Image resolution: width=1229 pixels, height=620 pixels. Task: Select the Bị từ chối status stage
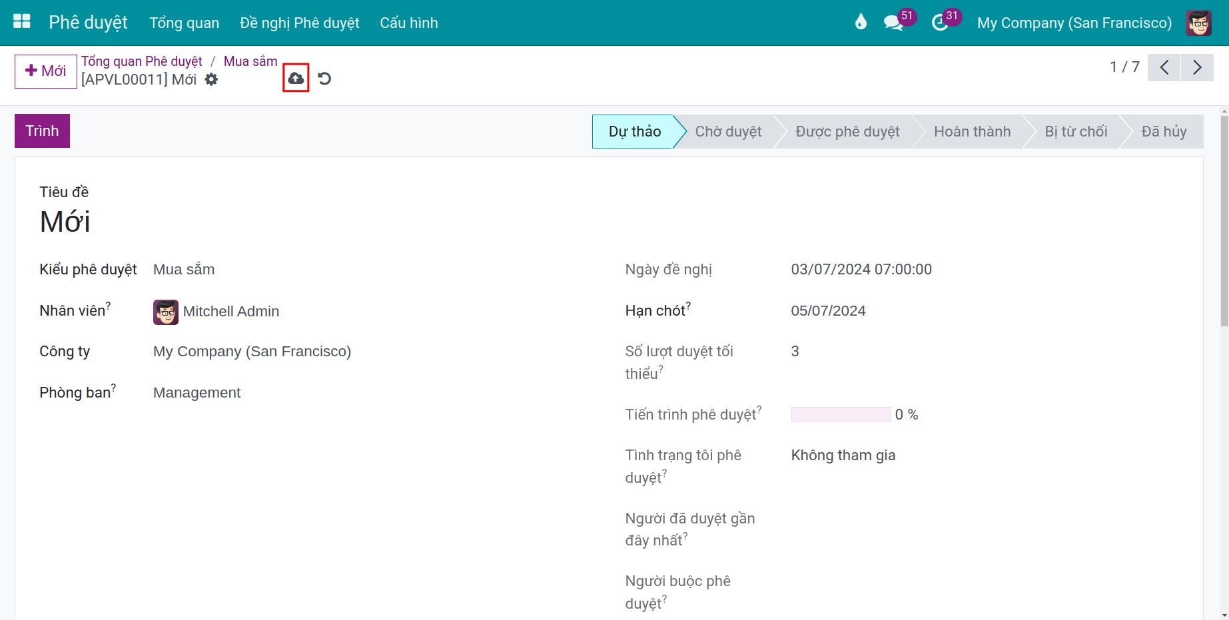pyautogui.click(x=1076, y=131)
